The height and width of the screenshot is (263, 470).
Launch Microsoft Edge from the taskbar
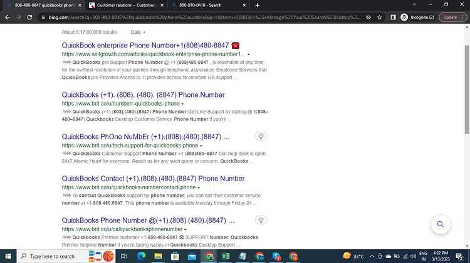[141, 256]
